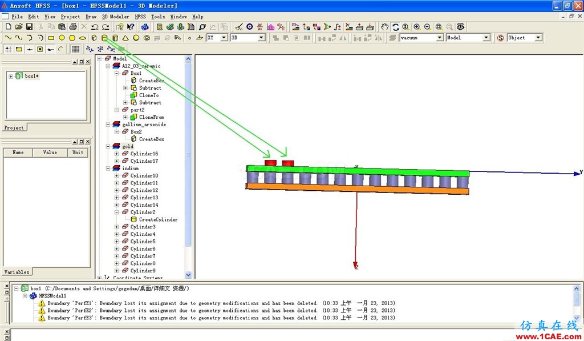
Task: Click the eye Show/Hide visibility icon
Action: 461,27
